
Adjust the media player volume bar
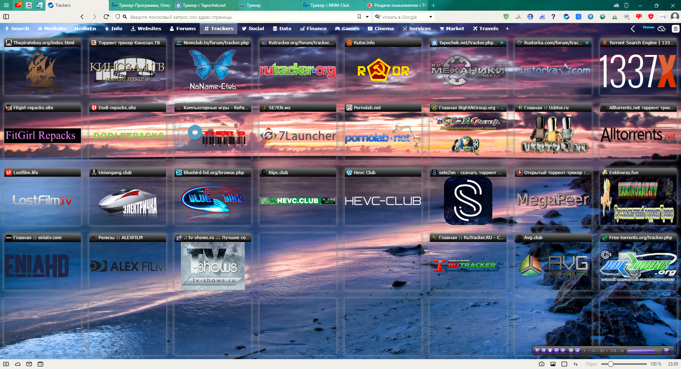tap(644, 351)
